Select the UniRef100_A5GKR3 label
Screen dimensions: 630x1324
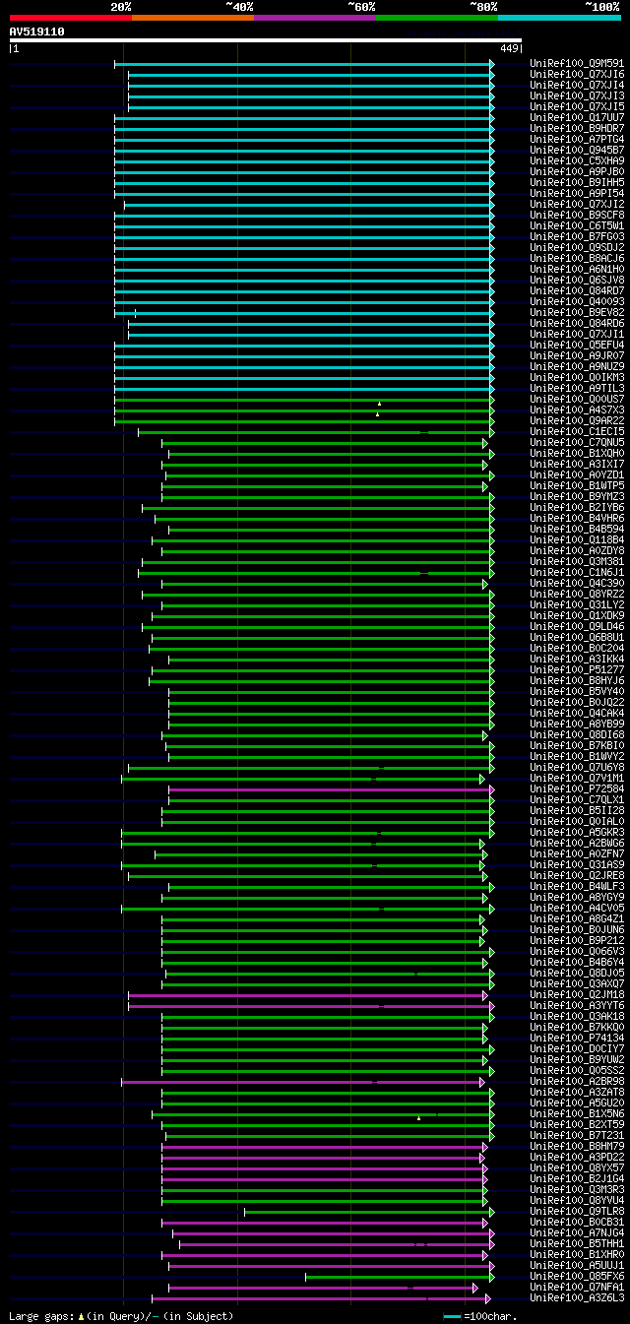click(577, 833)
